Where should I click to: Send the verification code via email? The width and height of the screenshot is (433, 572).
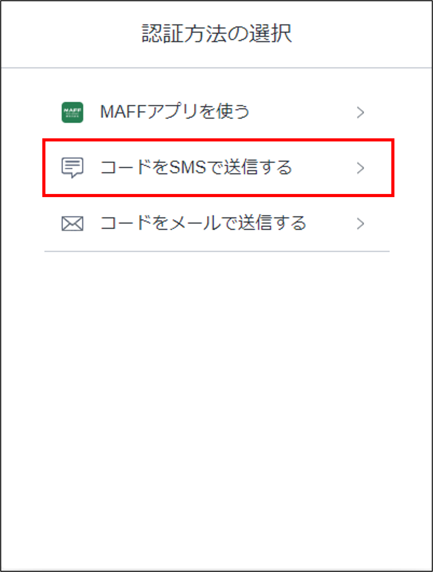tap(217, 224)
